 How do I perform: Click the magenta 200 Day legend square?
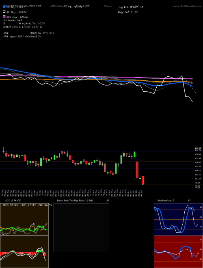click(4, 16)
